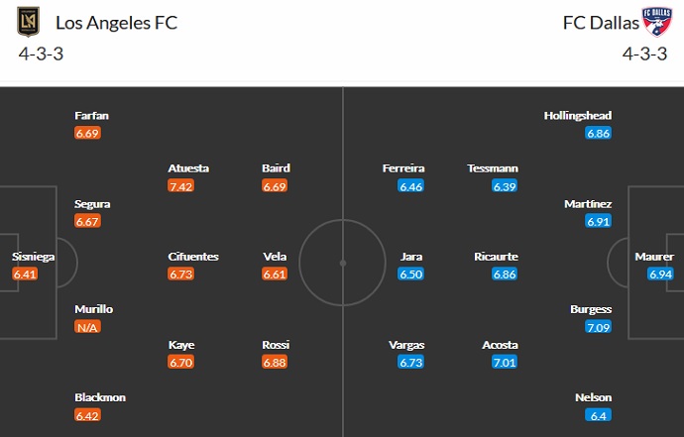Open Blackmon's player entry
684x437 pixels.
coord(99,397)
